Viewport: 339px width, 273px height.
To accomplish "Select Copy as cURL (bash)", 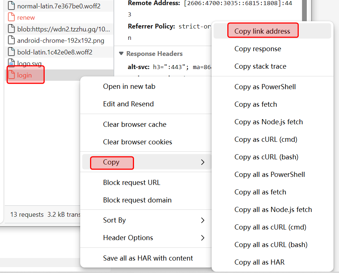I will coord(266,157).
